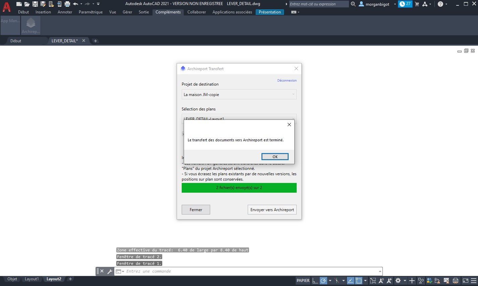The height and width of the screenshot is (286, 478).
Task: Click the Plot printer icon in title bar
Action: (67, 4)
